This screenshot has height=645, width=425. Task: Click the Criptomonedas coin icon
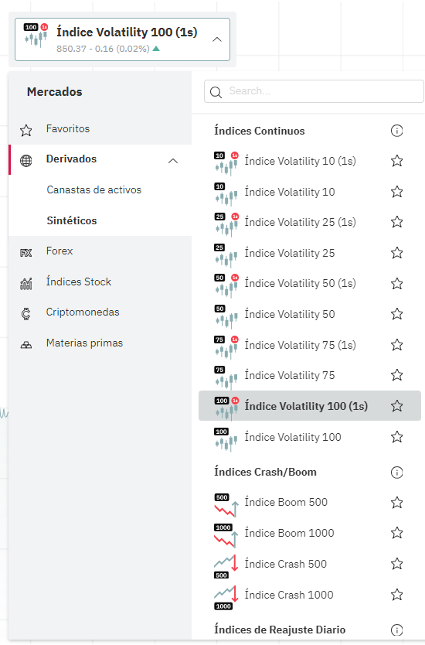[26, 314]
